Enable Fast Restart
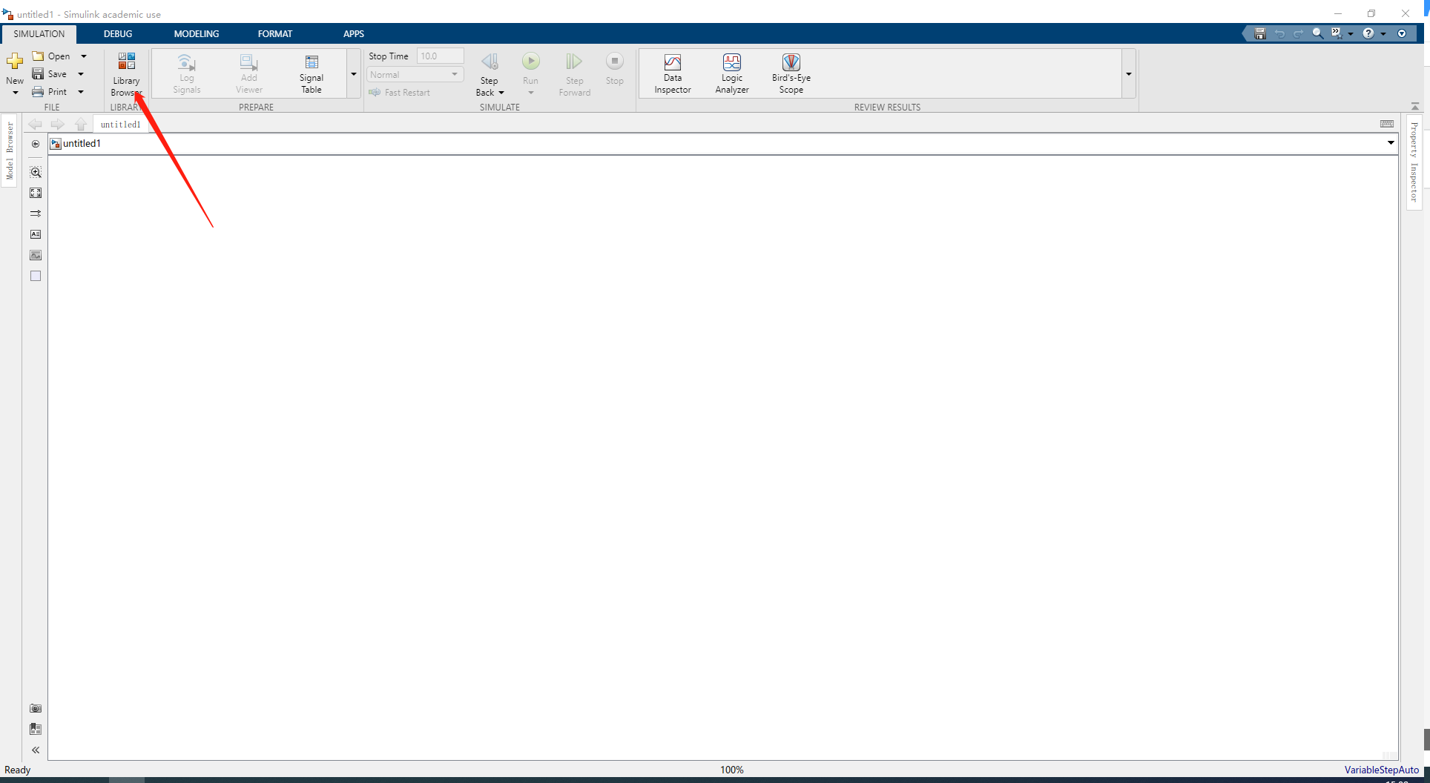This screenshot has width=1430, height=783. [x=401, y=92]
